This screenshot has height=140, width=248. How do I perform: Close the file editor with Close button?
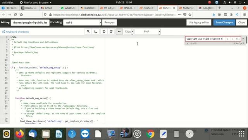(241, 23)
